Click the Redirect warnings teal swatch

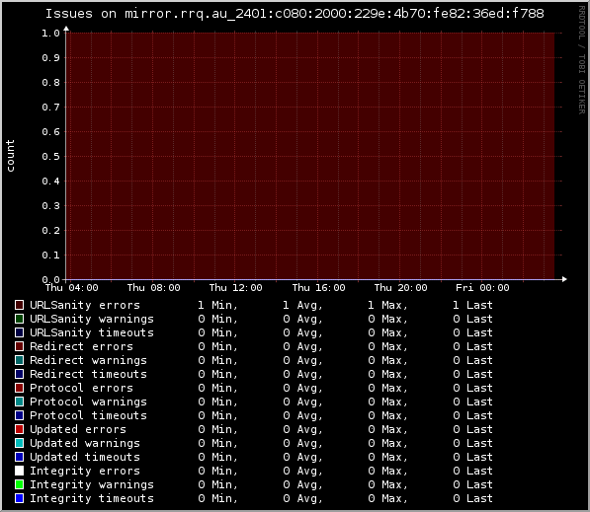point(19,360)
